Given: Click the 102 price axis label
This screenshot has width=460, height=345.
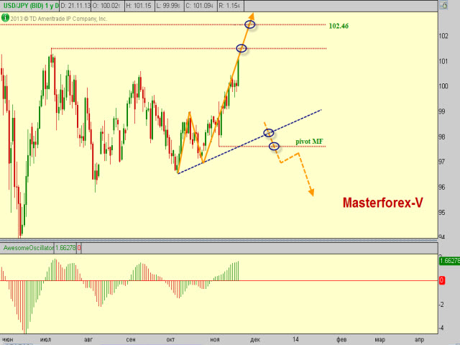Looking at the screenshot, I should 443,36.
